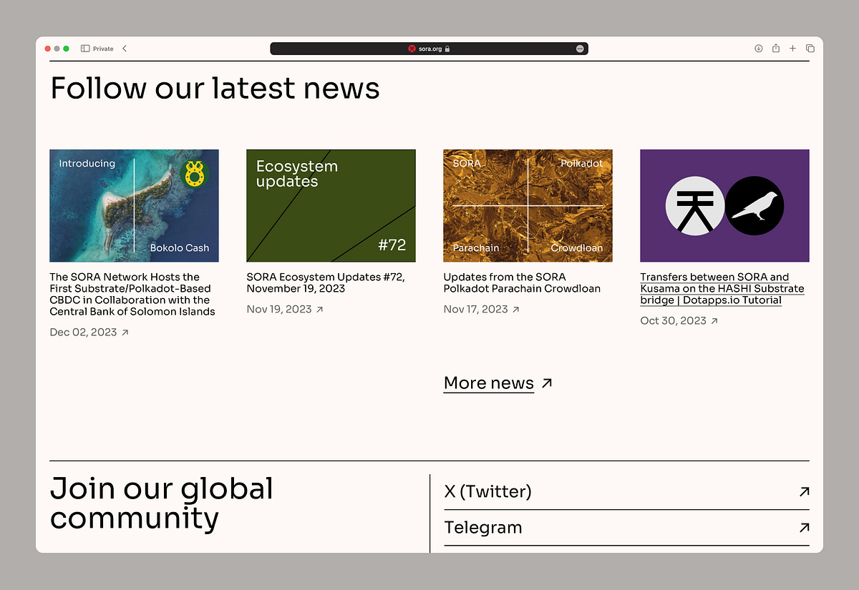Open the X (Twitter) community link
This screenshot has width=859, height=590.
(488, 492)
